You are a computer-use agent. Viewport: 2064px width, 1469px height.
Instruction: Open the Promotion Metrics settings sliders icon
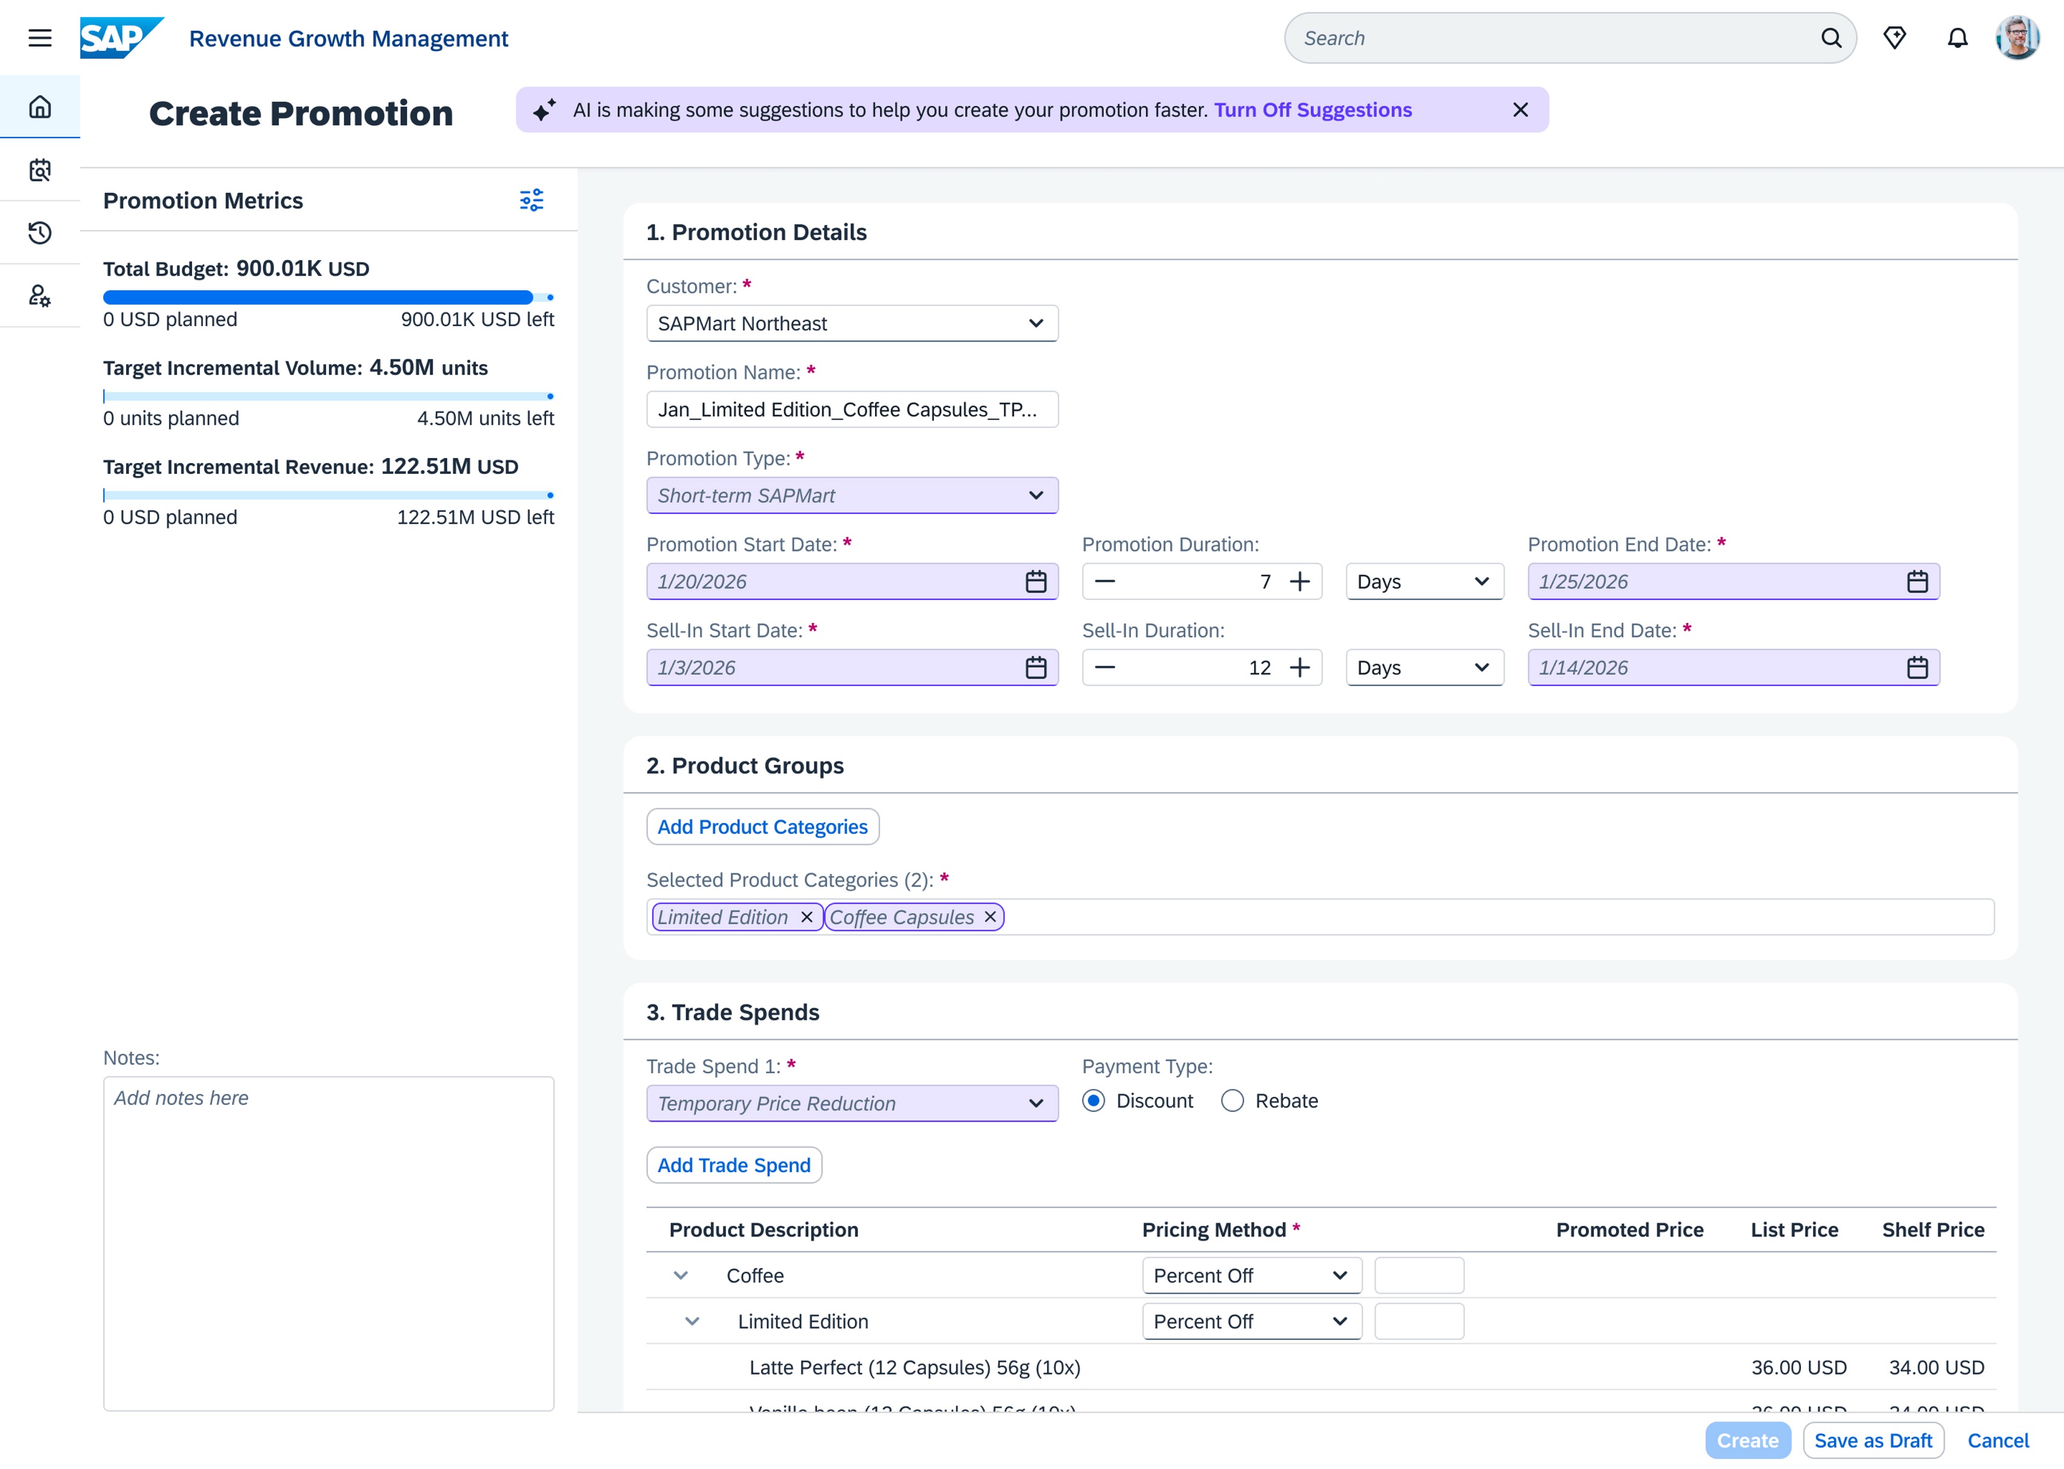531,200
